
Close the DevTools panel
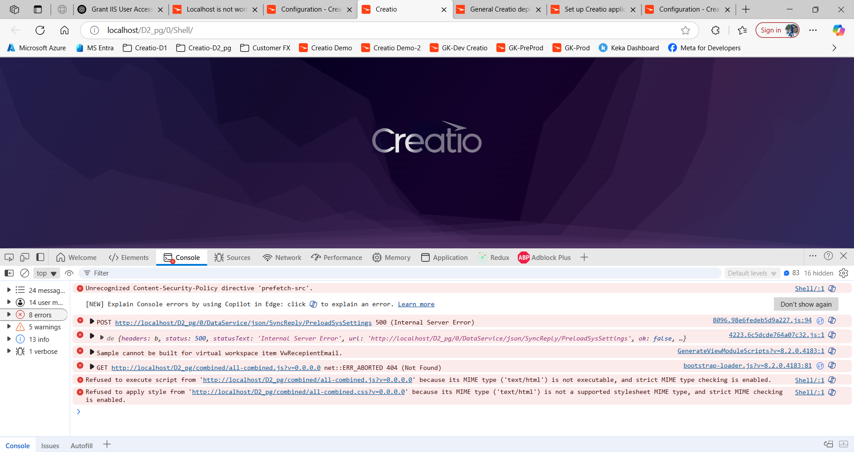coord(844,256)
